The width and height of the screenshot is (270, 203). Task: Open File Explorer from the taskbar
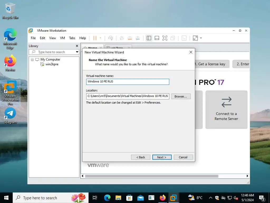(x=118, y=198)
